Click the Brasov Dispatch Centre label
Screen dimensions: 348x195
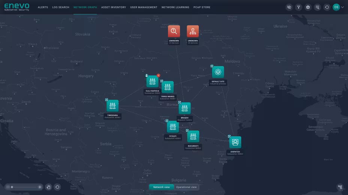(x=184, y=119)
